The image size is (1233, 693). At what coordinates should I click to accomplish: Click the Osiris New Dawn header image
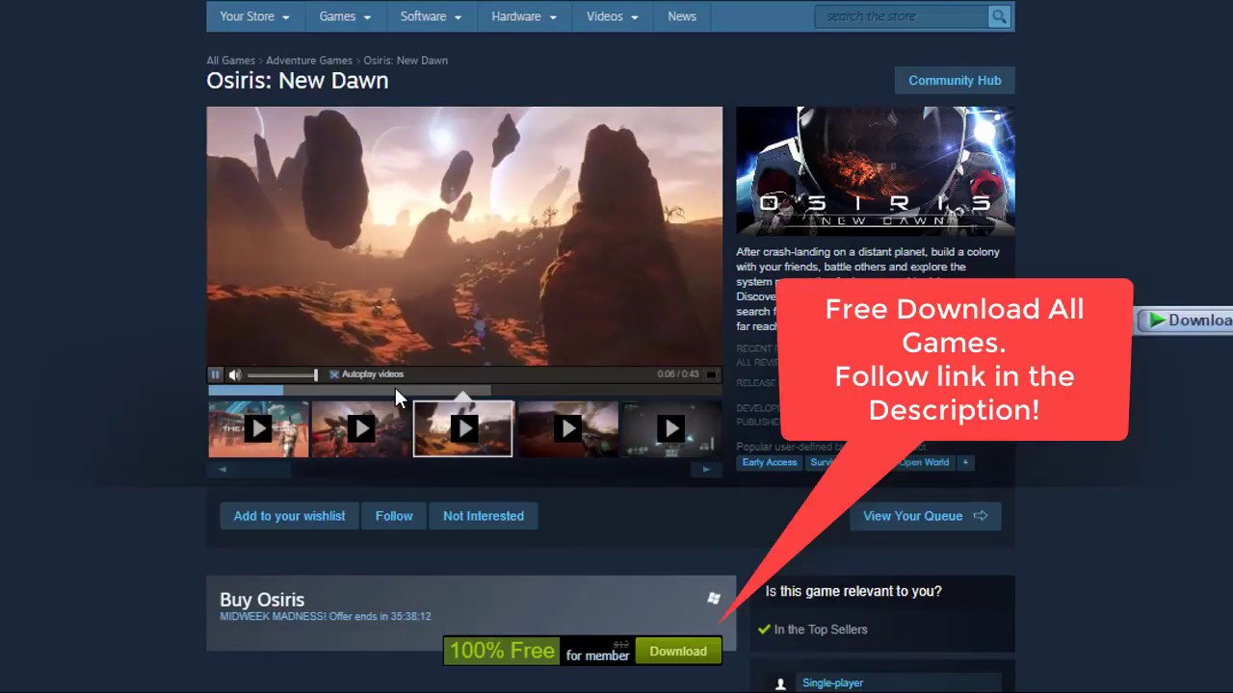[876, 171]
